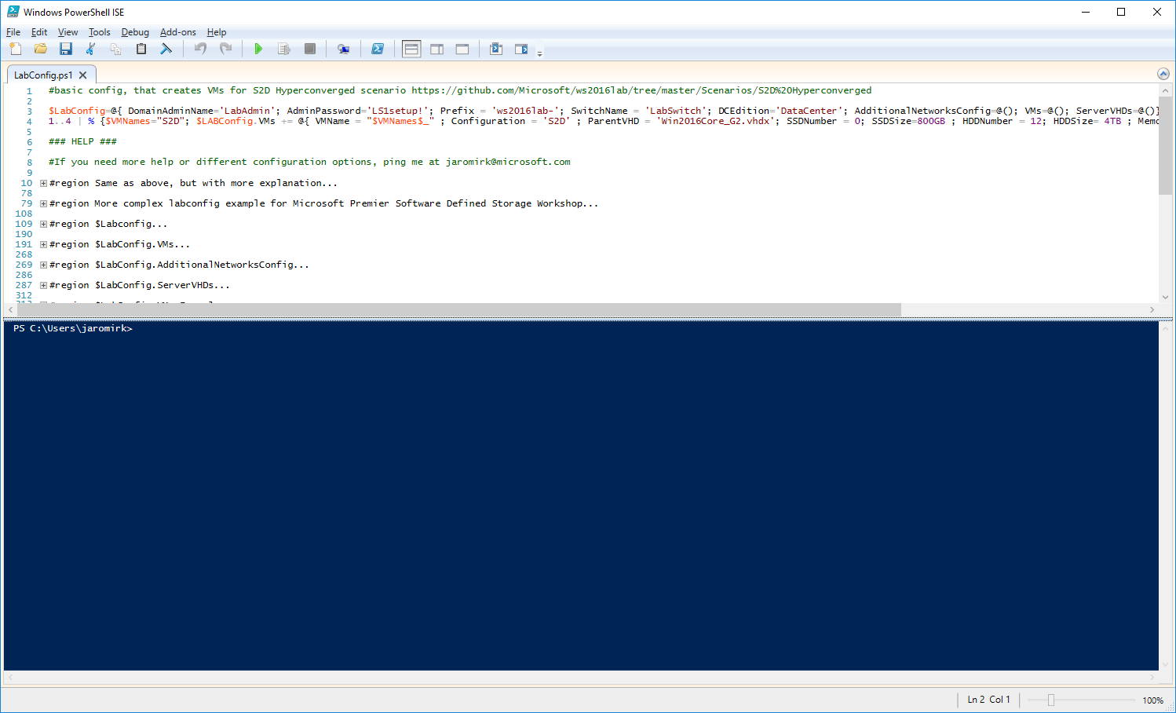Viewport: 1176px width, 713px height.
Task: Click the script pane scroll-down arrow
Action: coord(1165,297)
